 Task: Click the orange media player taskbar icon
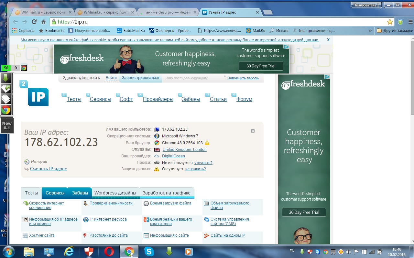tap(188, 252)
